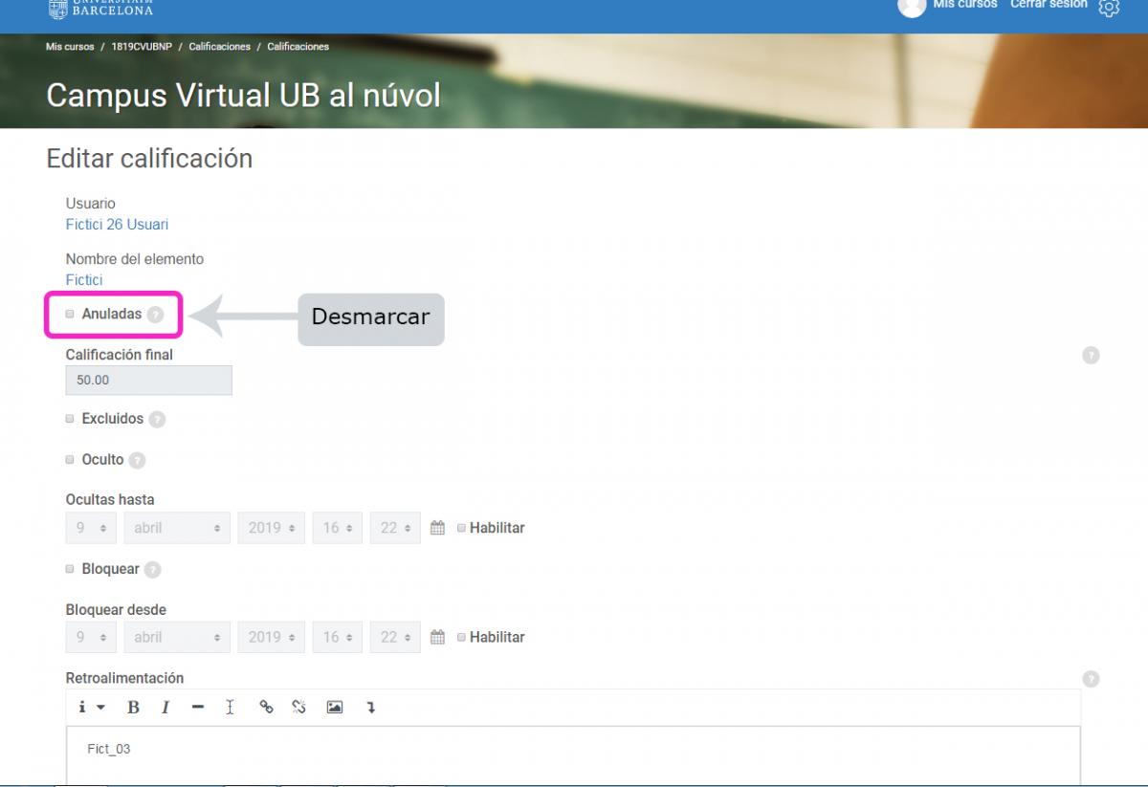Screen dimensions: 1148x787
Task: Uncheck the Anuladas checkbox
Action: (x=70, y=314)
